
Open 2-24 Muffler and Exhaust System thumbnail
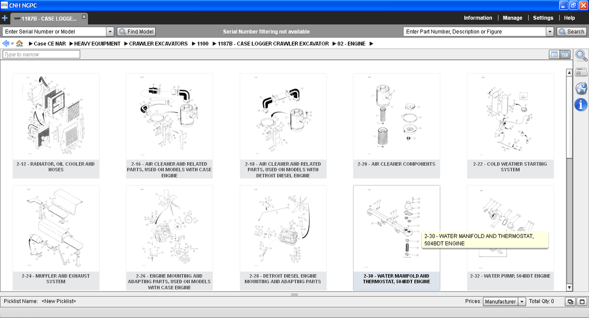tap(56, 238)
